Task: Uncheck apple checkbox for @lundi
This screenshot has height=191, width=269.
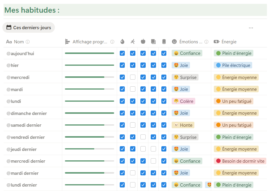Action: pos(143,101)
